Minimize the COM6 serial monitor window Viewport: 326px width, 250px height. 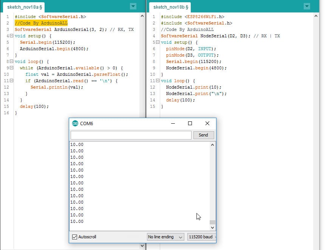point(173,123)
